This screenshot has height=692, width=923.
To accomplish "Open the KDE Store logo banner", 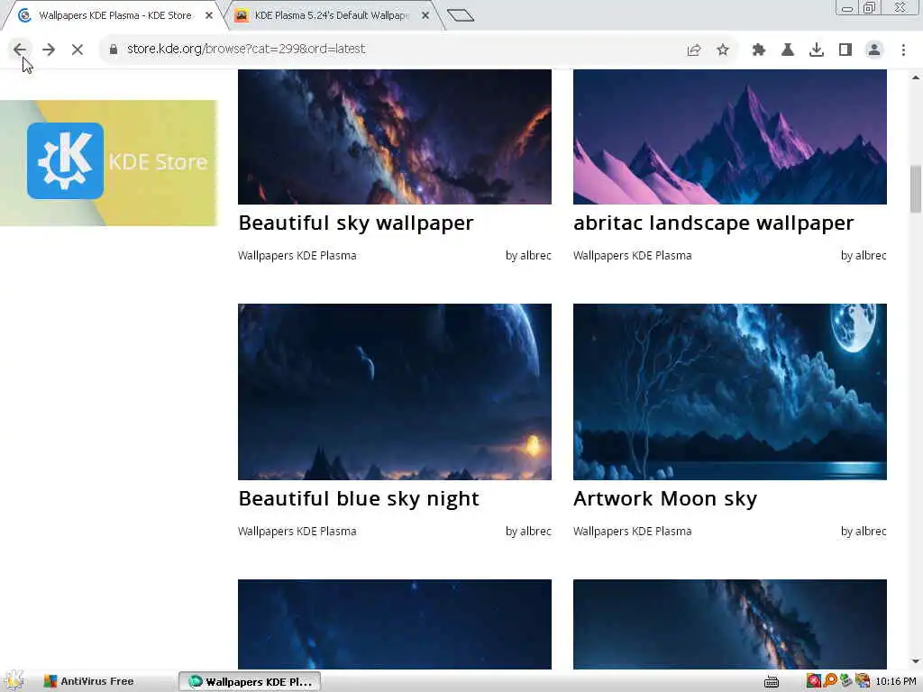I will (109, 163).
